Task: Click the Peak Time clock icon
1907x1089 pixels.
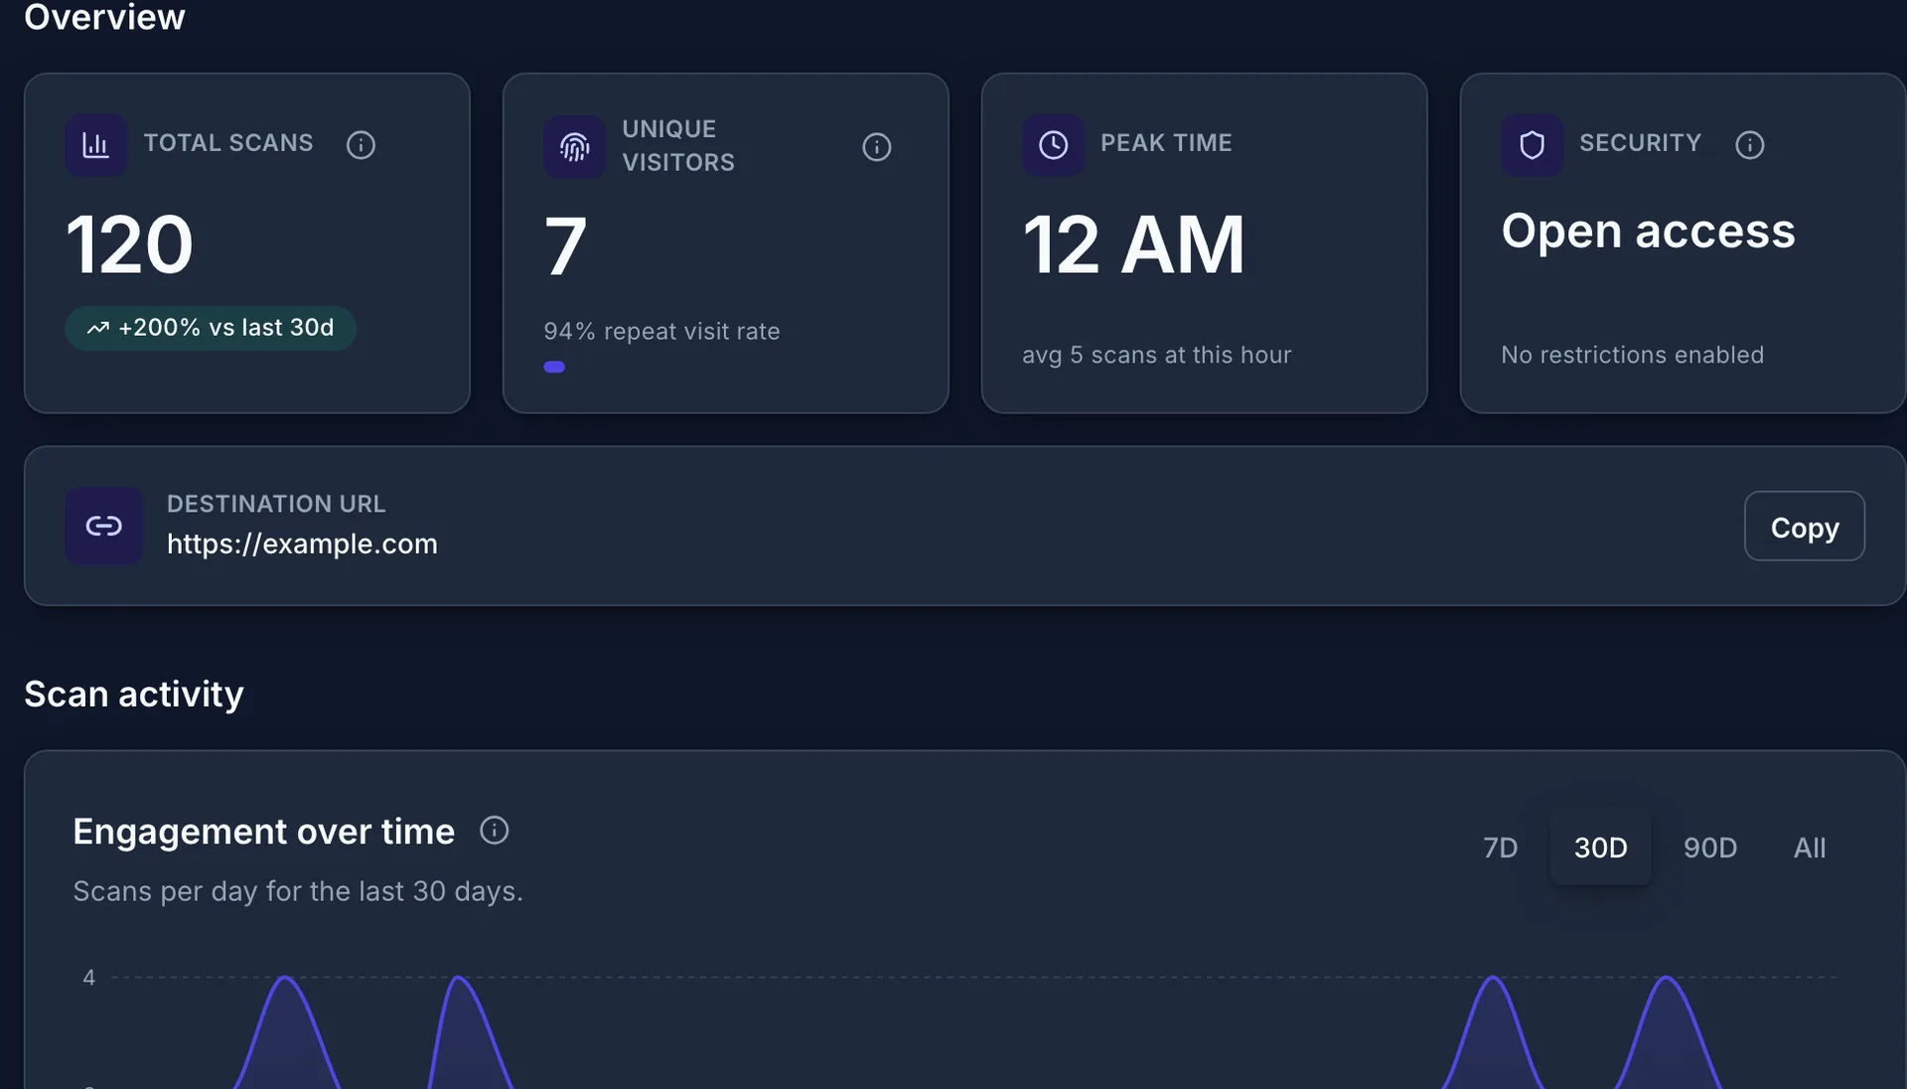Action: (1053, 145)
